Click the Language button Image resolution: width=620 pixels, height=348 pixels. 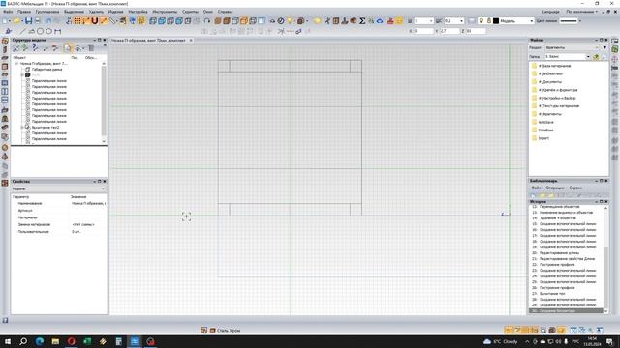pos(551,12)
